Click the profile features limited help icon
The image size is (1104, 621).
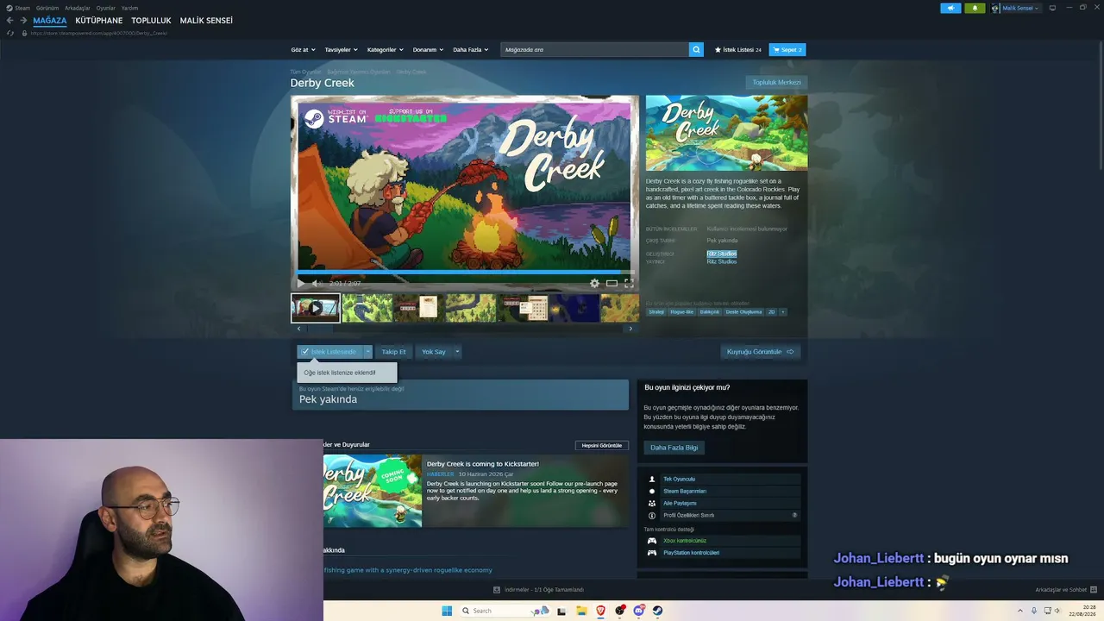[794, 515]
